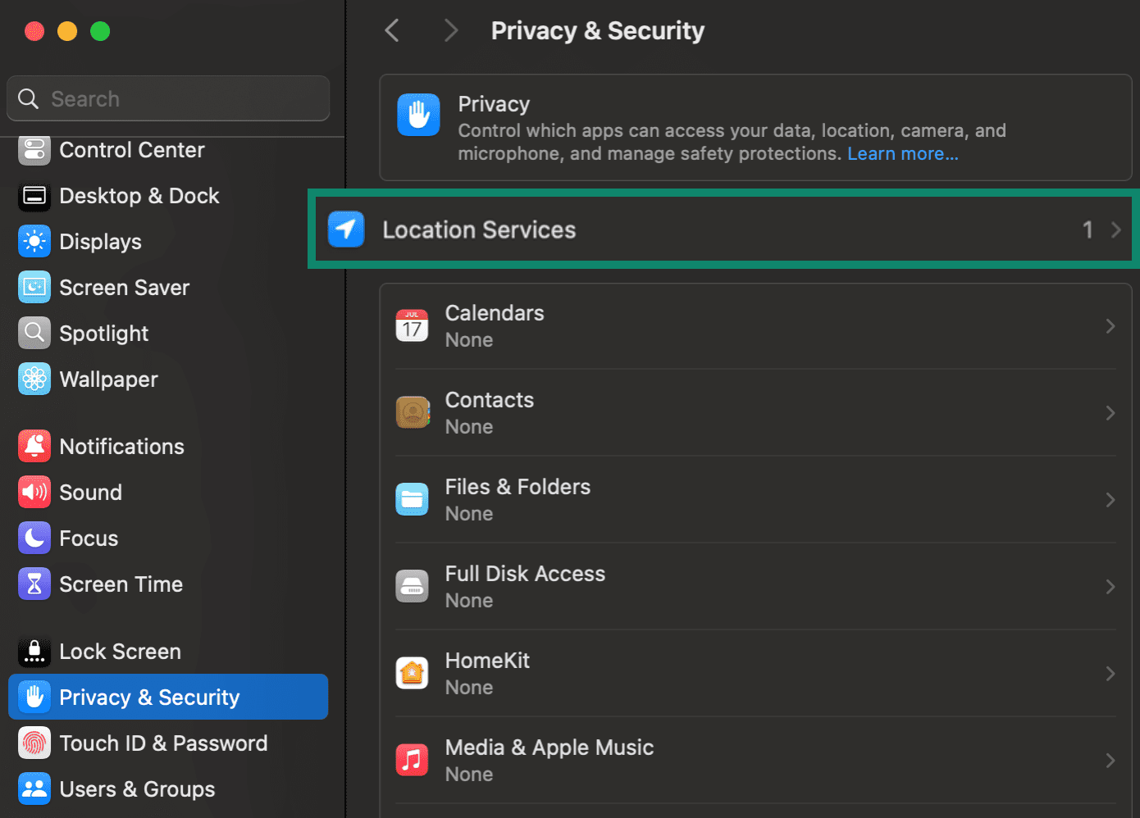Select the Contacts privacy icon
This screenshot has height=818, width=1140.
(x=413, y=412)
